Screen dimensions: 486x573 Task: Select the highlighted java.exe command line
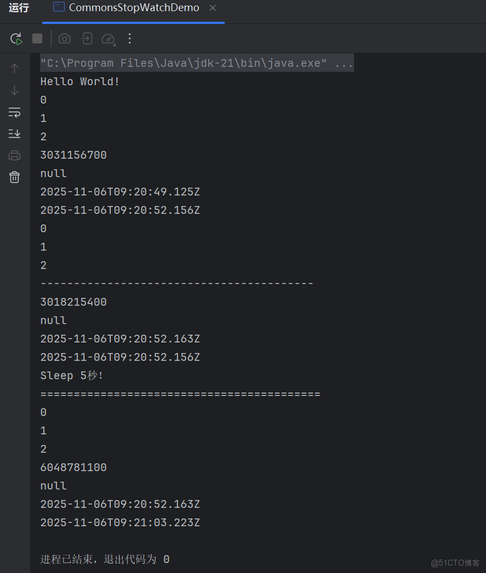pos(197,63)
